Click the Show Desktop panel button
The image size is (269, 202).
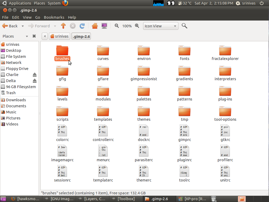(3, 199)
